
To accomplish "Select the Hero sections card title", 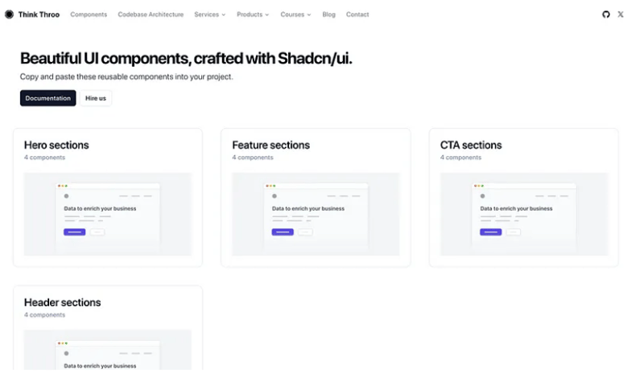I will [56, 145].
